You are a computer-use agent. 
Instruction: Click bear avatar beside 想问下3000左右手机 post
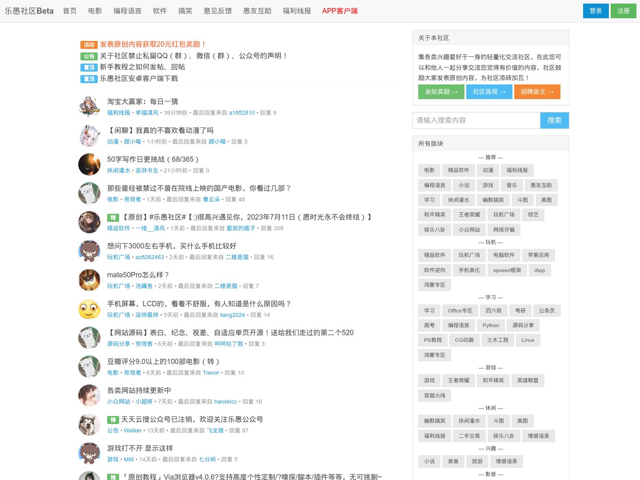89,251
